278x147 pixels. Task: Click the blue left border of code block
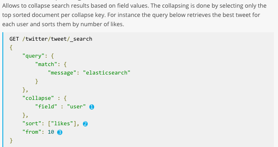(3, 89)
